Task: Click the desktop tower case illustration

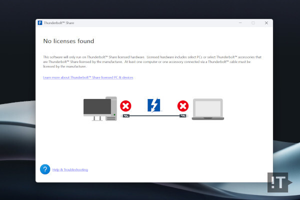Action: (112, 108)
